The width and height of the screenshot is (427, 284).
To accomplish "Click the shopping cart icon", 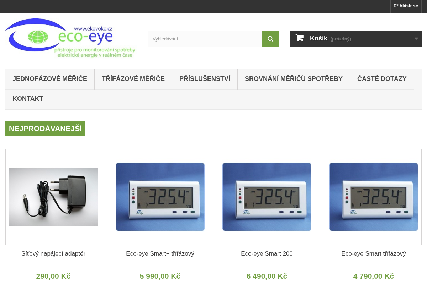I will [300, 38].
